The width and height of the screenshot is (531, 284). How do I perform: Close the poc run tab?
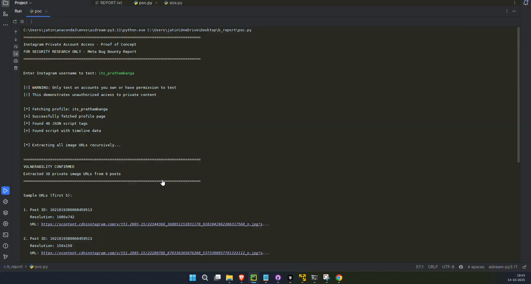tap(46, 11)
